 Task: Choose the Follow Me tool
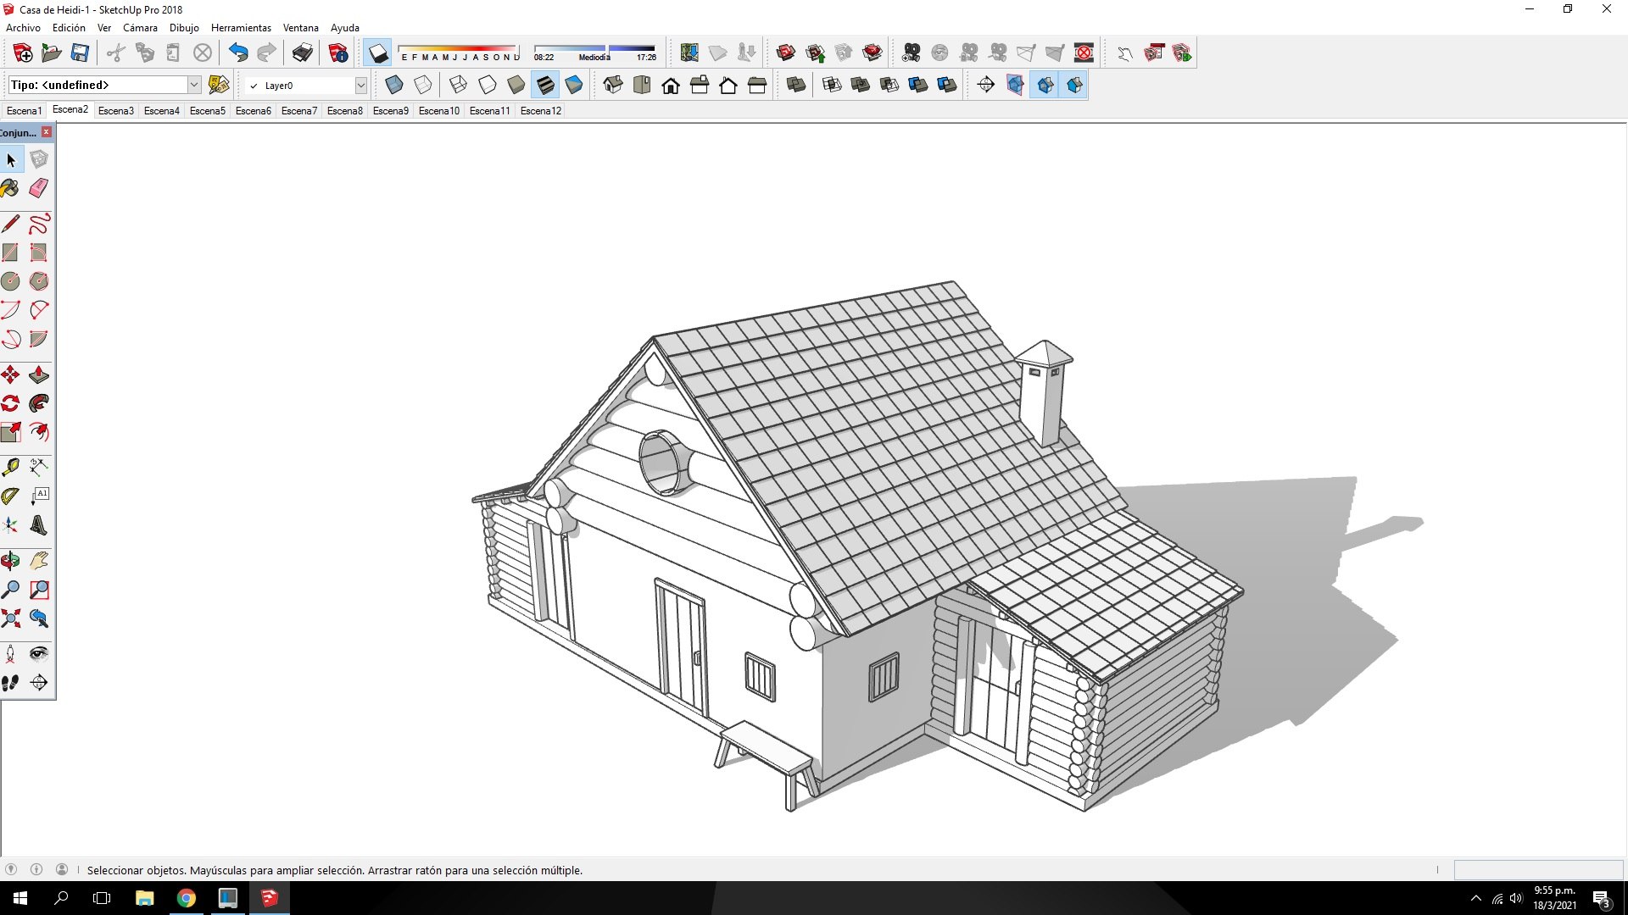pyautogui.click(x=39, y=403)
